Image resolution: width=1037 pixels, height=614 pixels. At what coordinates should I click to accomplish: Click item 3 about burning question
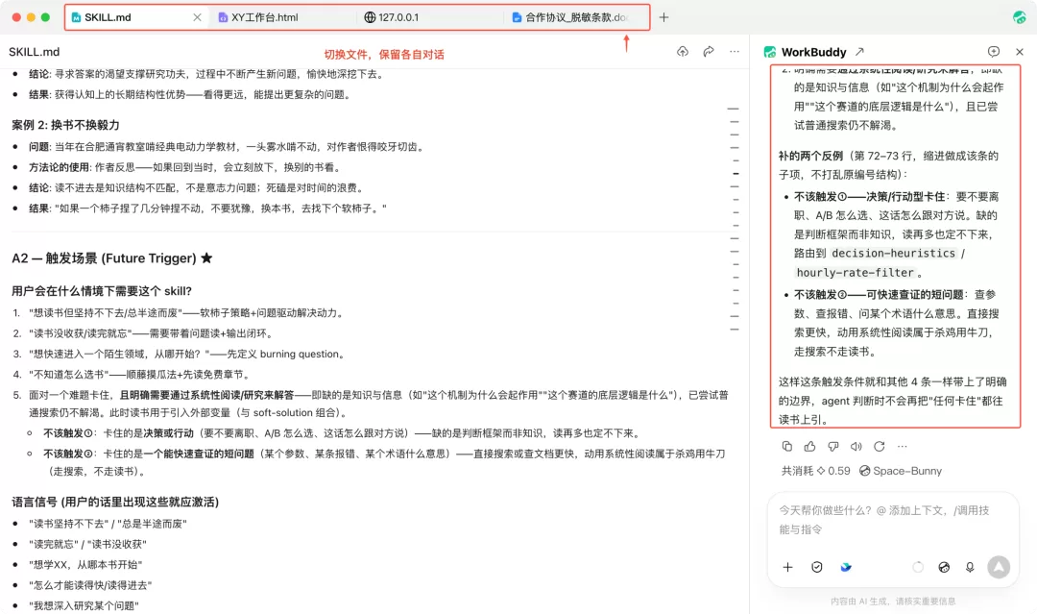[x=187, y=354]
